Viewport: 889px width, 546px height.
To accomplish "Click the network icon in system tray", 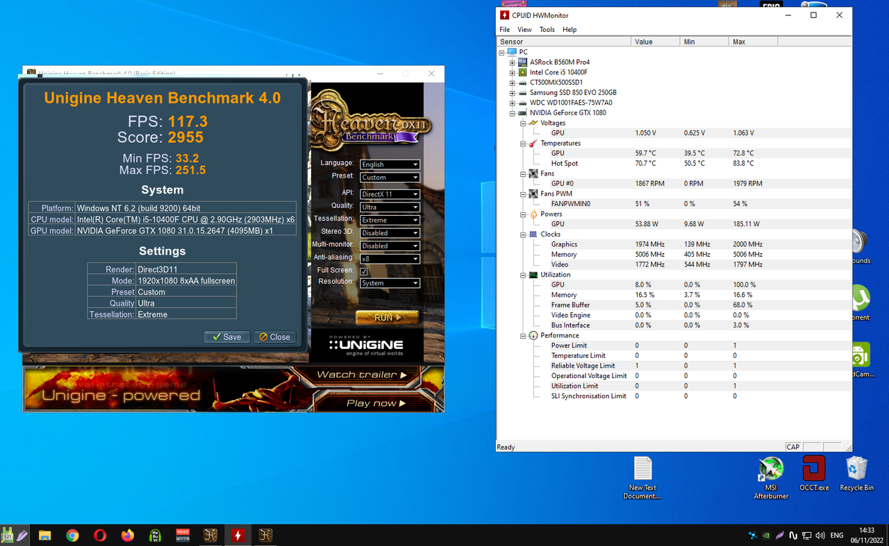I will coord(807,535).
